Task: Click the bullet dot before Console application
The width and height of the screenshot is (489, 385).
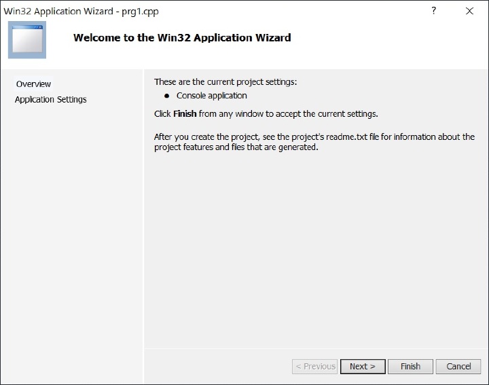Action: [x=166, y=96]
